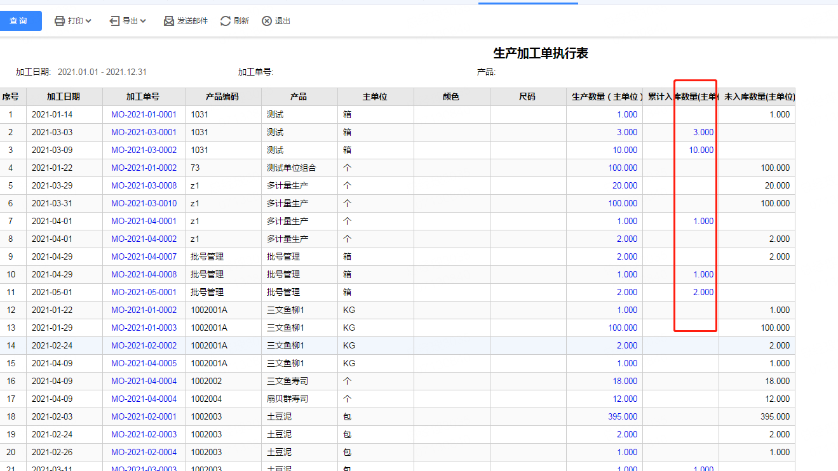Image resolution: width=838 pixels, height=471 pixels.
Task: Click the 加工单号 column header
Action: pyautogui.click(x=144, y=97)
